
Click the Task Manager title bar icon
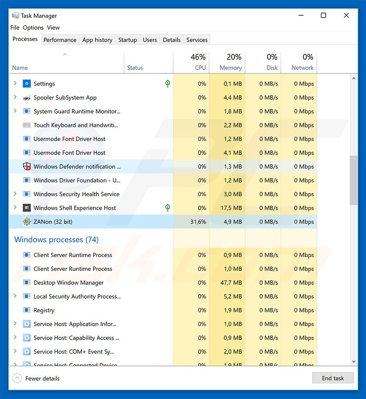(x=15, y=15)
